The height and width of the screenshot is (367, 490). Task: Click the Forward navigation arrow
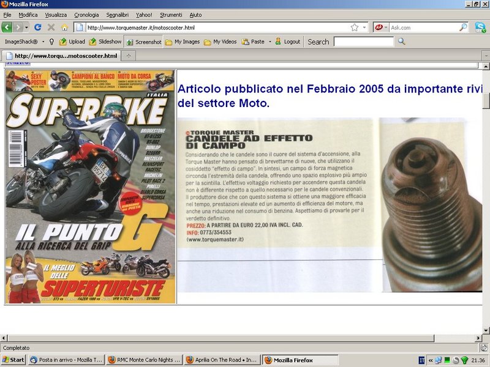pos(18,28)
